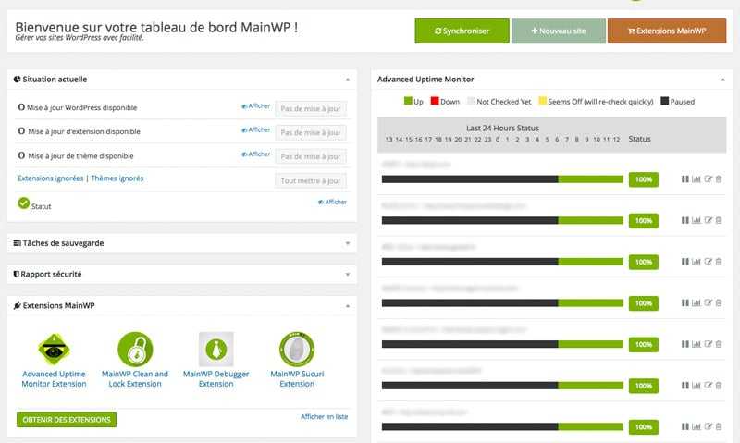Delete the sixth uptime monitor

tap(719, 386)
